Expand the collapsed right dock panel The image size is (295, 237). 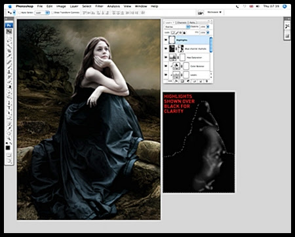click(x=287, y=20)
